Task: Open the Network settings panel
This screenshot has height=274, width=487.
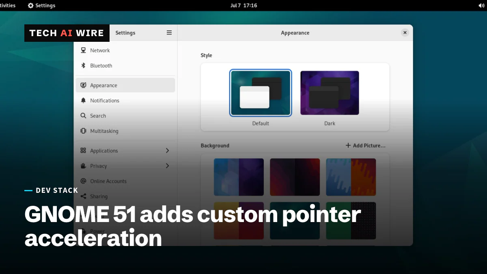Action: 125,50
